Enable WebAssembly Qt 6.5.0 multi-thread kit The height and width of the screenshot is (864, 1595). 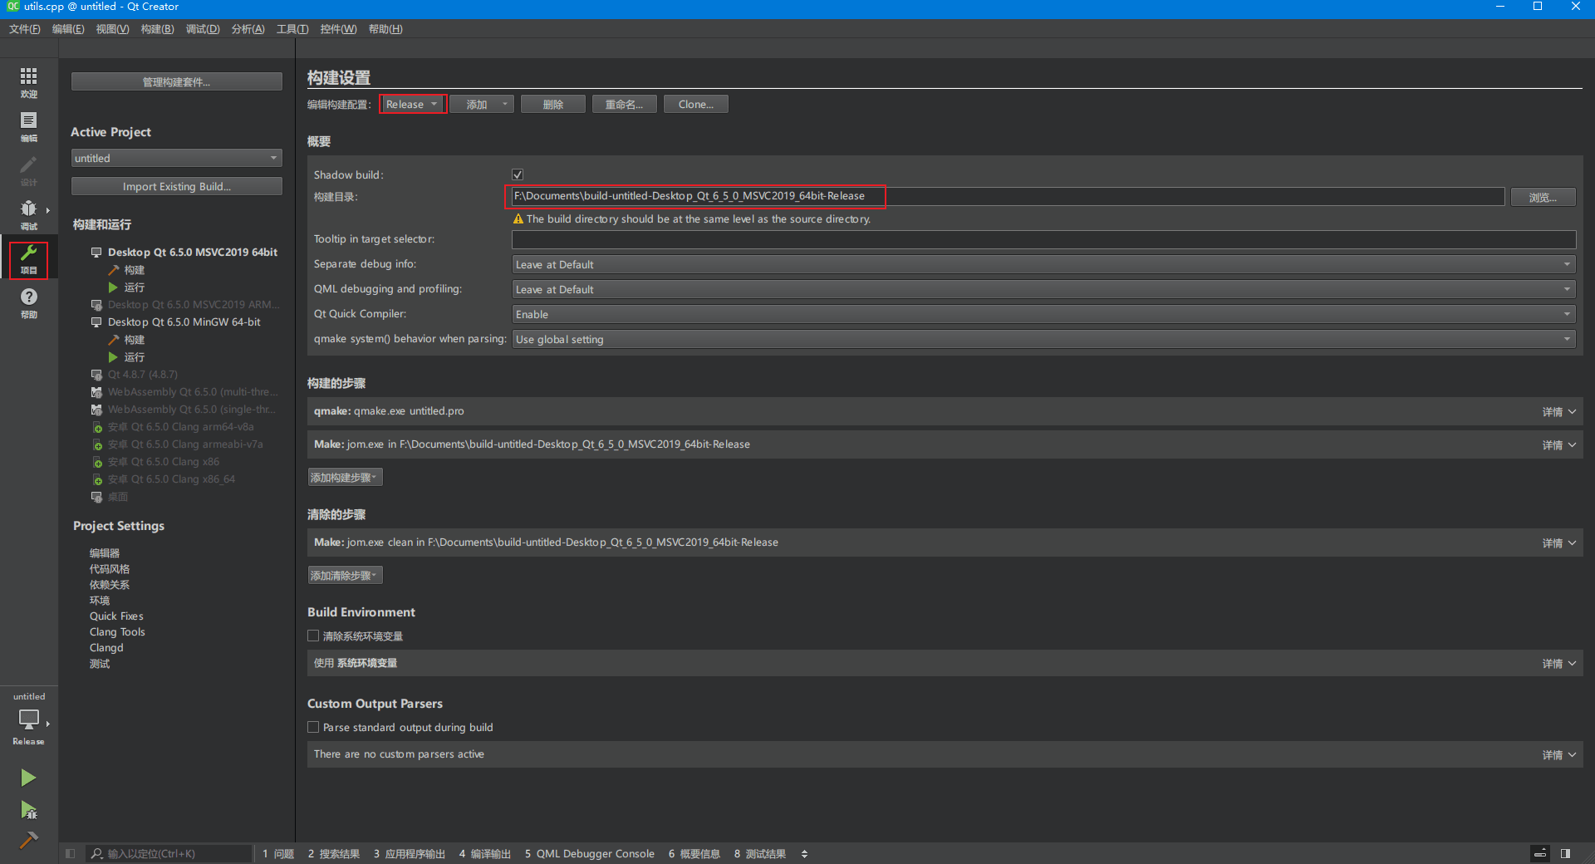click(x=193, y=392)
